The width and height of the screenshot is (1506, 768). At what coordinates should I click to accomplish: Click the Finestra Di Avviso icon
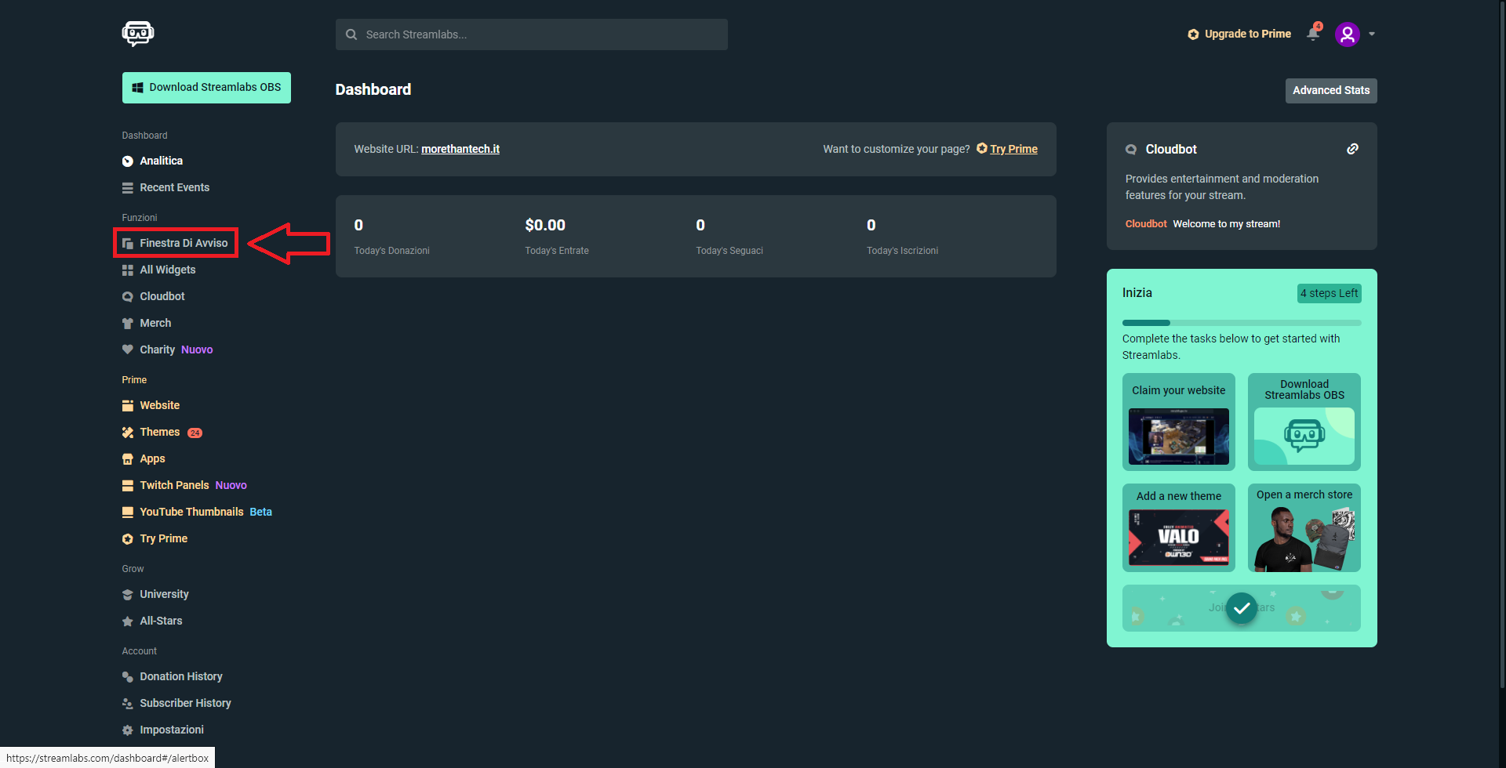127,244
